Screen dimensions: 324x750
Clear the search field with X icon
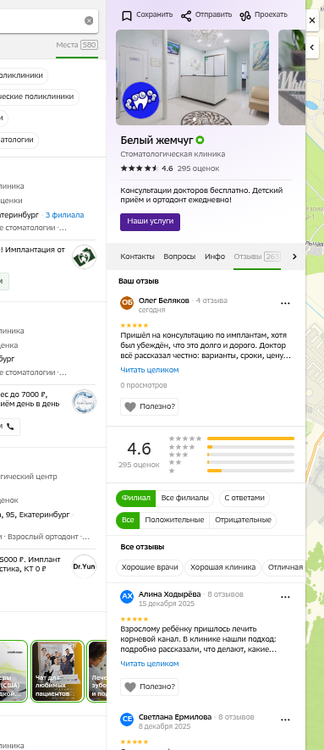pos(89,20)
